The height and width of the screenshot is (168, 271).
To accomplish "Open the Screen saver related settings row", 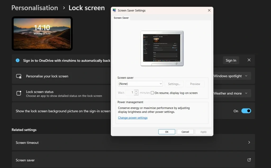I will [133, 160].
